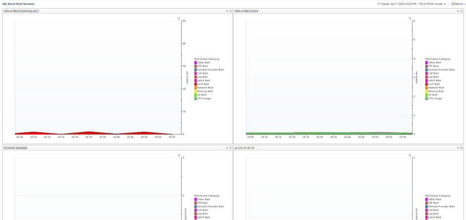Click the Latch Wait swatch in SQL2017 legend

coord(196,81)
